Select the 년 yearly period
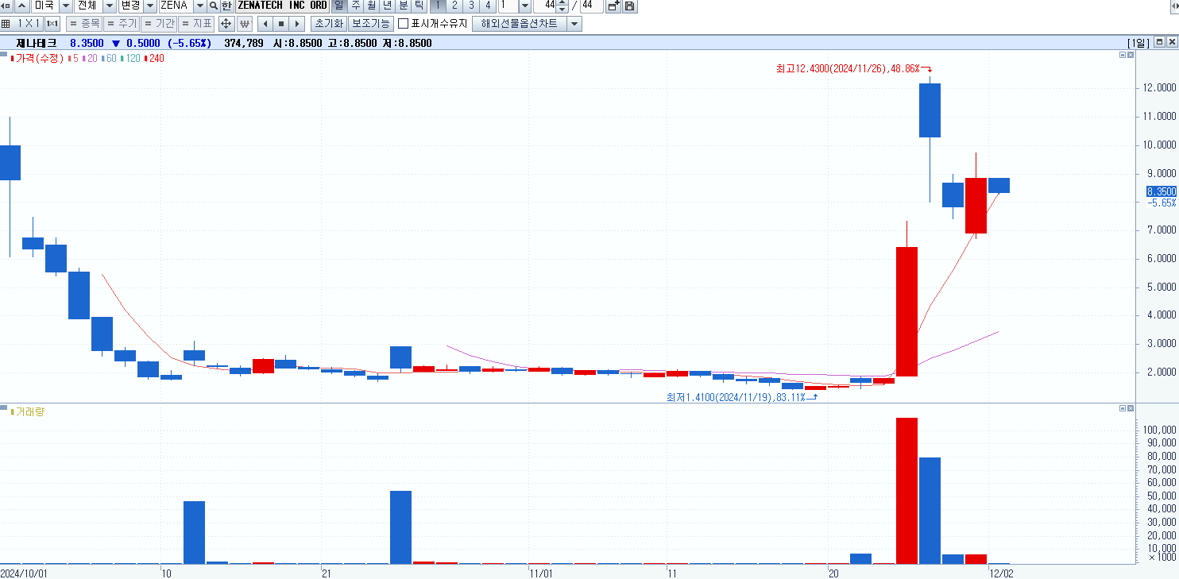 (387, 6)
